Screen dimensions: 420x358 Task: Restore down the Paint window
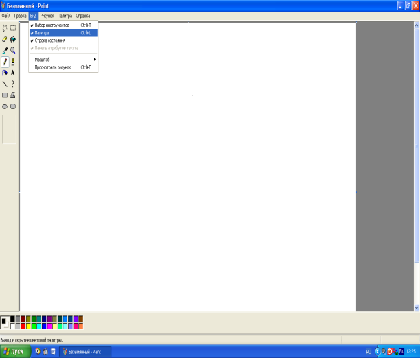tap(408, 5)
